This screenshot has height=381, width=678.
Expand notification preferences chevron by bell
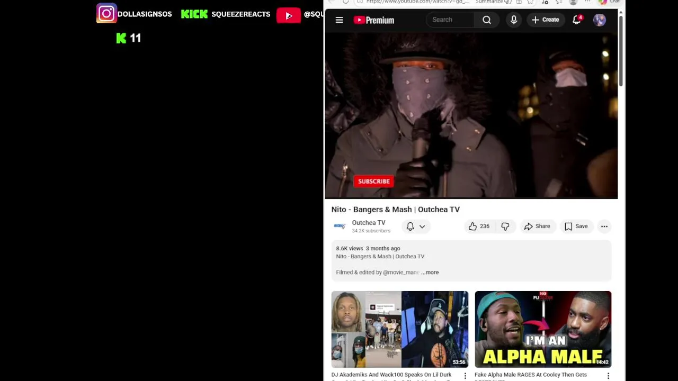coord(422,226)
